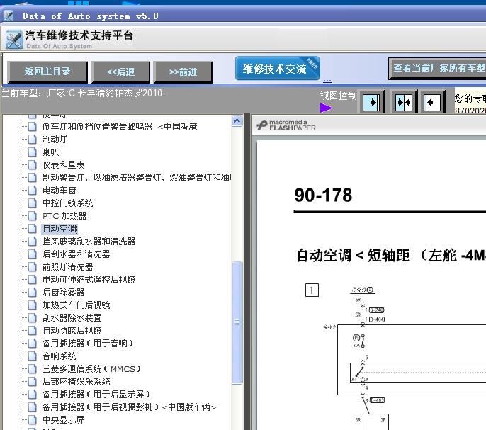This screenshot has width=486, height=430.
Task: Open 后刮水器和清洗器 entry
Action: click(x=76, y=254)
